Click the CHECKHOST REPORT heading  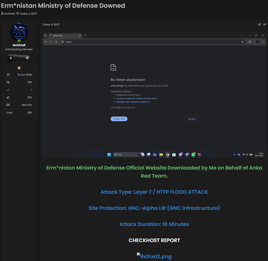coord(154,240)
